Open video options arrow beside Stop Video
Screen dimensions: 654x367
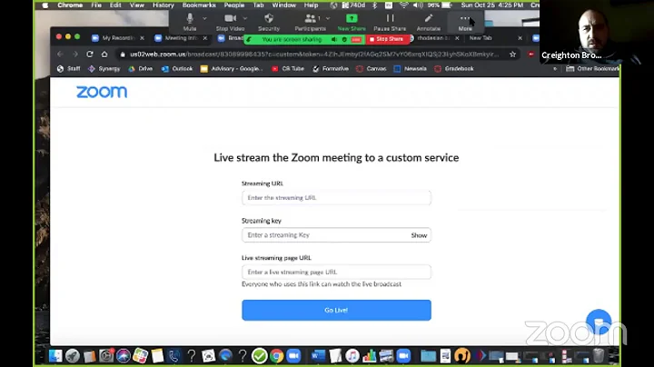[x=245, y=18]
